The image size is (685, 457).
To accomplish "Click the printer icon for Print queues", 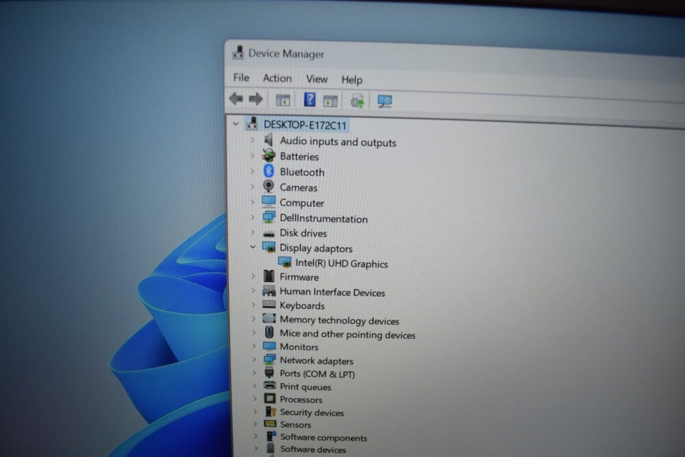I will [x=270, y=385].
